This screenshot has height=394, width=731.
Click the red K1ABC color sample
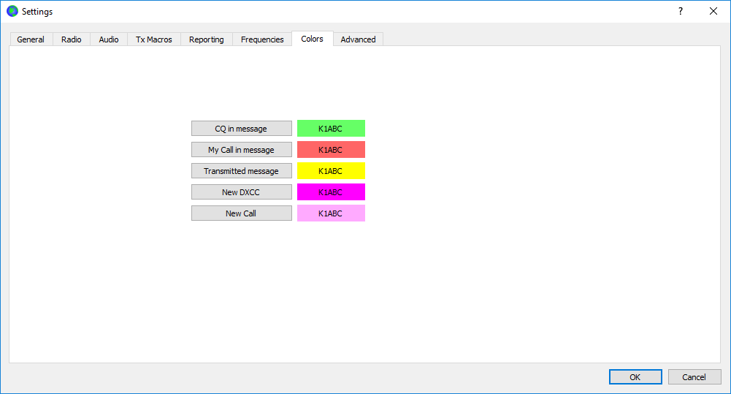point(331,150)
